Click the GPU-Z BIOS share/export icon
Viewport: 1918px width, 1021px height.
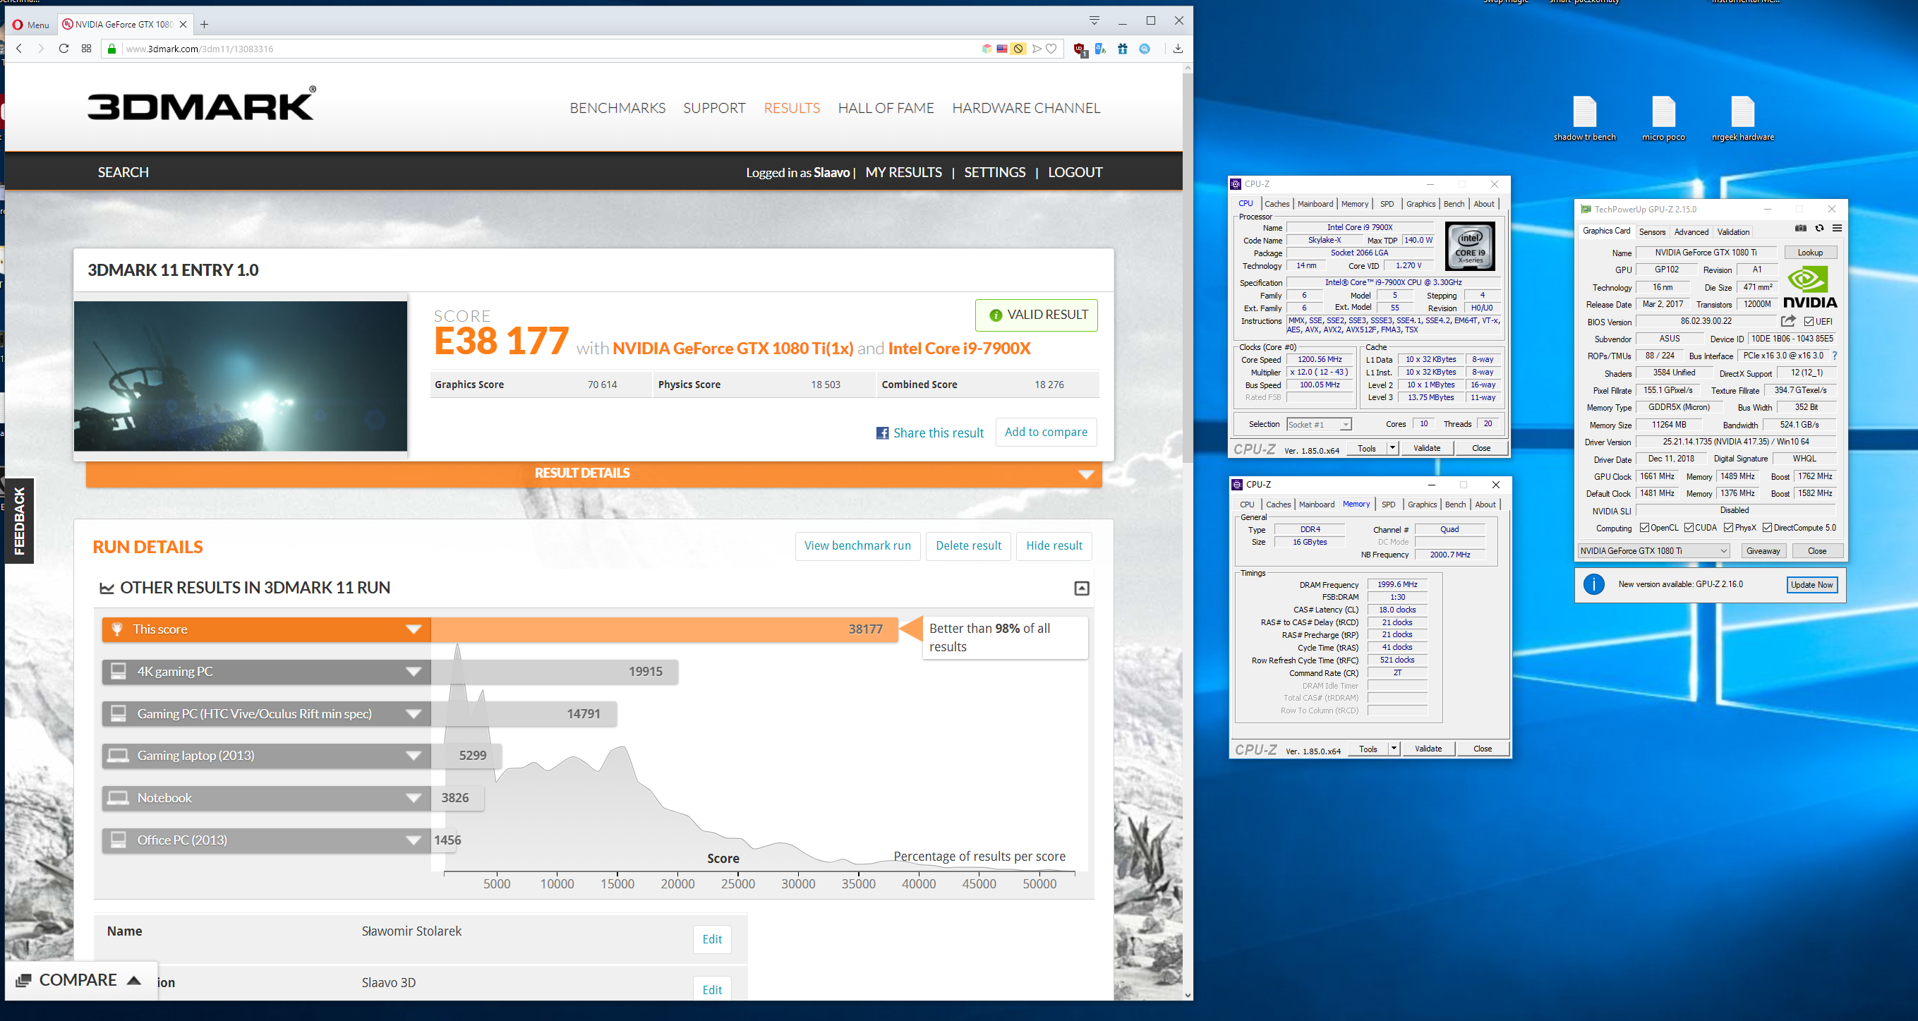coord(1787,321)
